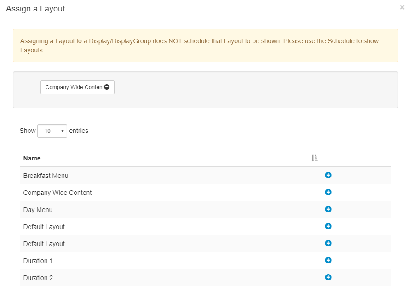The width and height of the screenshot is (408, 286).
Task: Click the plus icon for Breakfast Menu
Action: 328,175
